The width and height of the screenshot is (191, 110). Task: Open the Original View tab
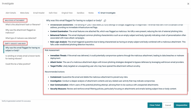[67, 13]
